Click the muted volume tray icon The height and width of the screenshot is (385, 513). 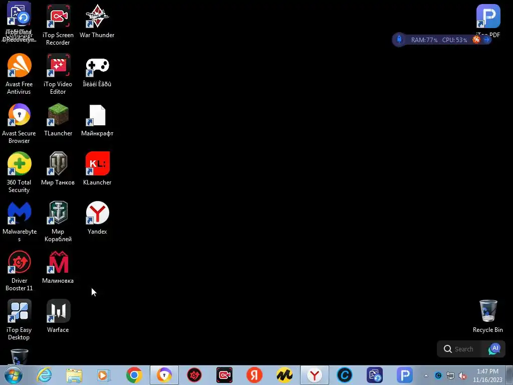pyautogui.click(x=462, y=376)
